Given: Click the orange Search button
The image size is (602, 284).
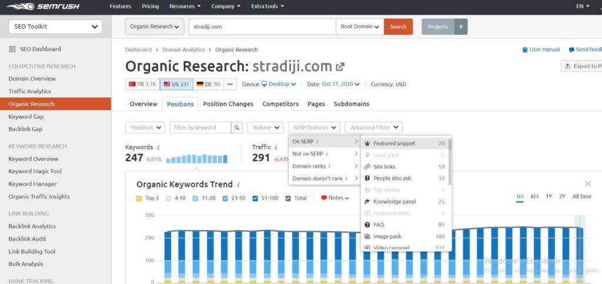Looking at the screenshot, I should tap(398, 27).
